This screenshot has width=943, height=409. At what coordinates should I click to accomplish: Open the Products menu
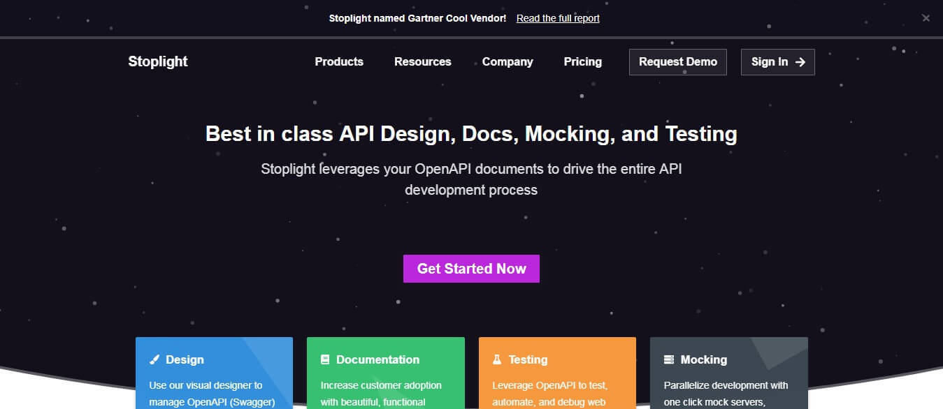339,62
